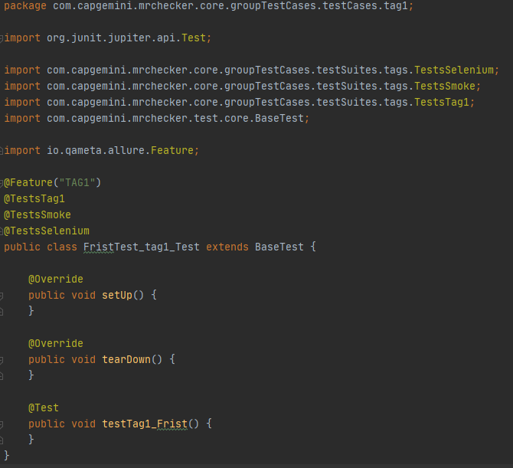Collapse the setUp method using its fold marker

[x=2, y=295]
